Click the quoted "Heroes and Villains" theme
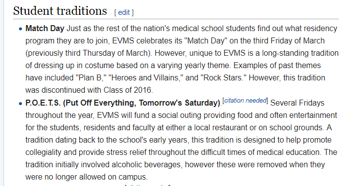Screen dimensions: 344x186 coord(146,78)
